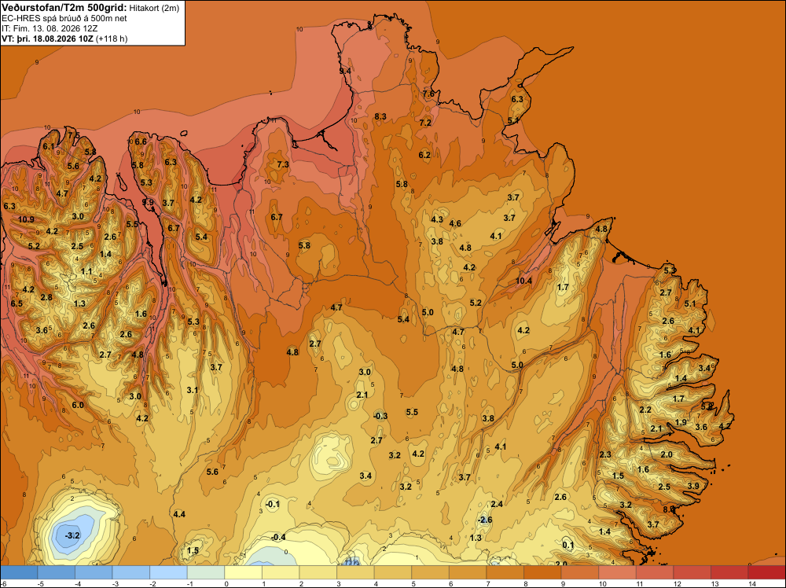
Task: Select the legend color swatch between -6 and -5
Action: (x=19, y=572)
